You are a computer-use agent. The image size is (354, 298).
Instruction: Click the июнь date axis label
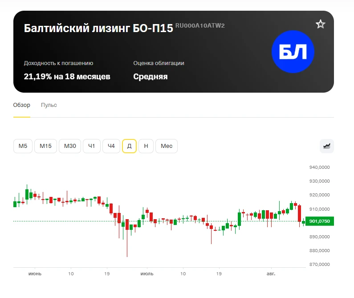coord(35,274)
